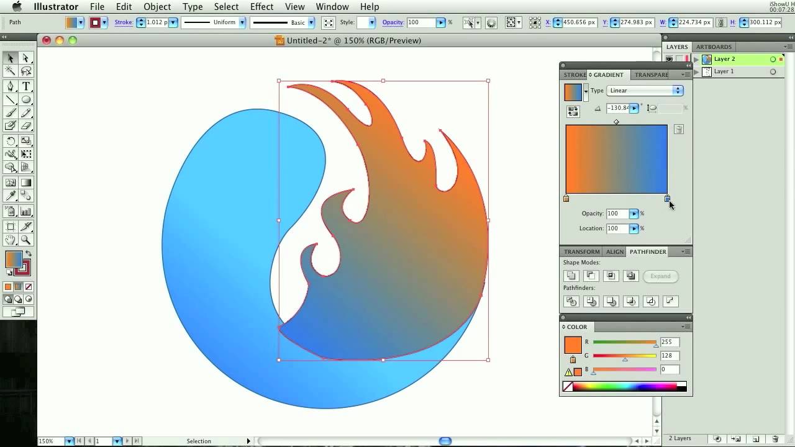Click the Expand button in Pathfinder
Screen dimensions: 795x447
pos(660,276)
